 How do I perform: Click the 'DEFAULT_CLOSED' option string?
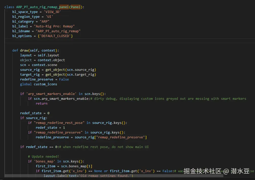pos(55,36)
